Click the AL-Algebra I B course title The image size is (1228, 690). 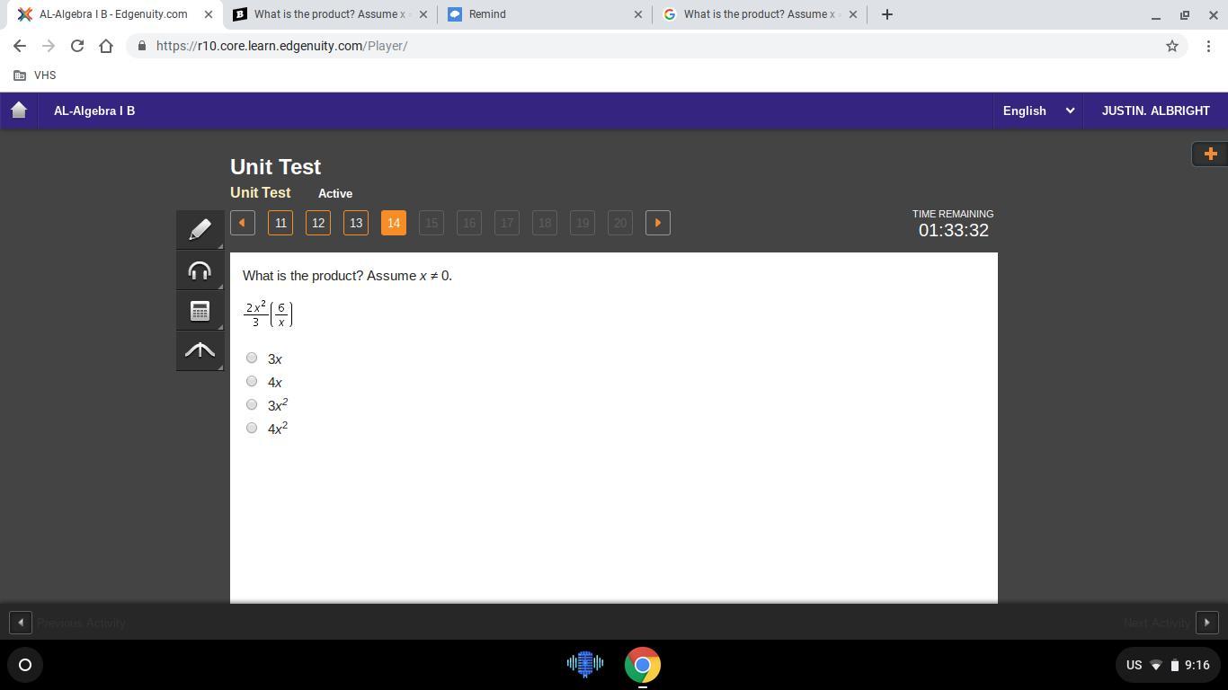click(94, 111)
